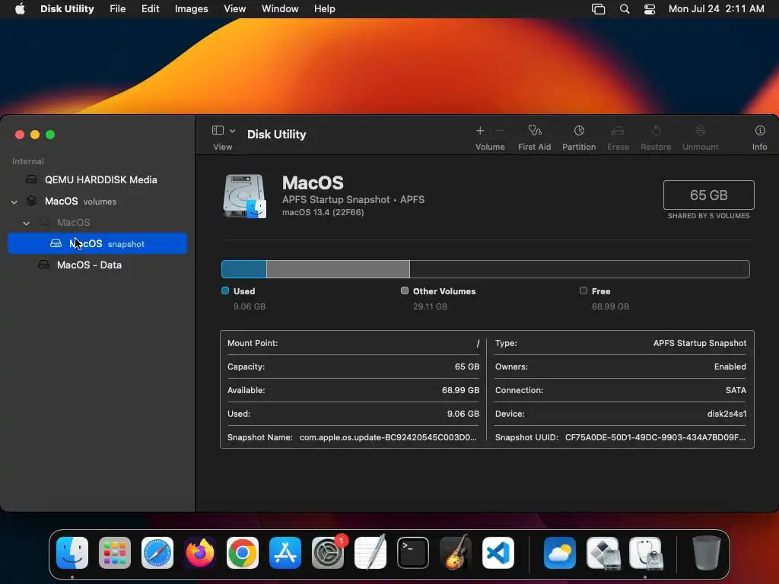This screenshot has width=779, height=584.
Task: Collapse the greyed MacOS volume group
Action: [27, 223]
